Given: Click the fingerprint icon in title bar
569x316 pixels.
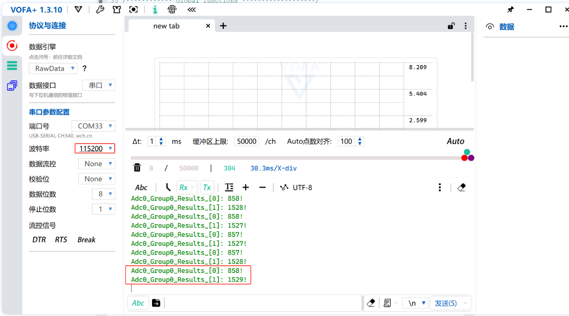Looking at the screenshot, I should (x=172, y=9).
